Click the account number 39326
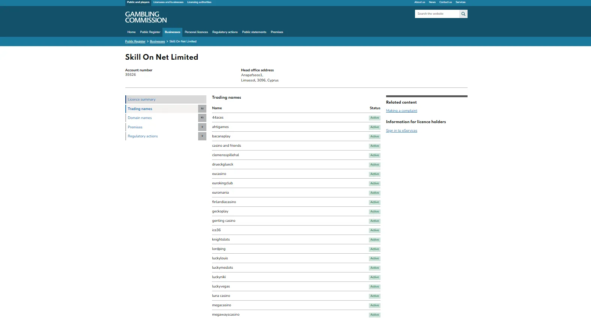 (131, 75)
